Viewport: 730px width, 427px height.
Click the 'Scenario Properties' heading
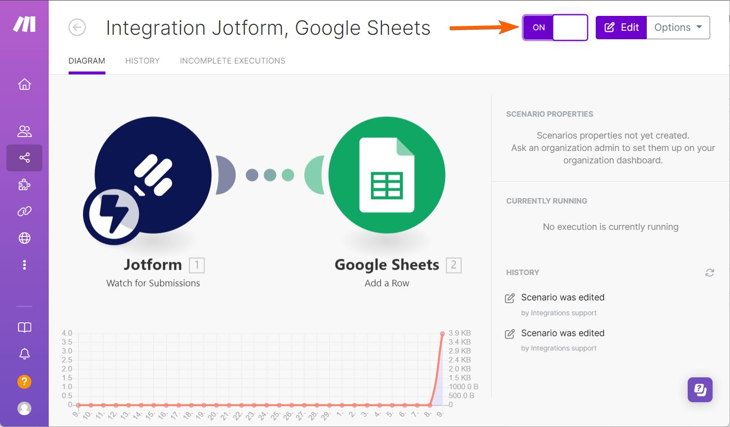549,114
